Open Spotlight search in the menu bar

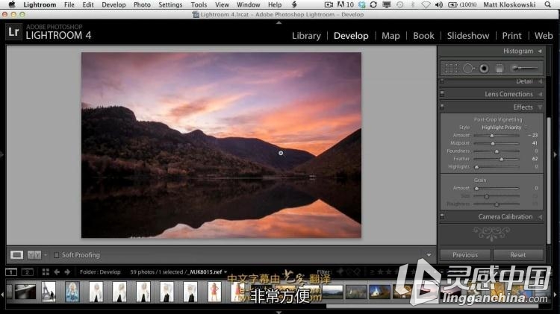pos(547,4)
